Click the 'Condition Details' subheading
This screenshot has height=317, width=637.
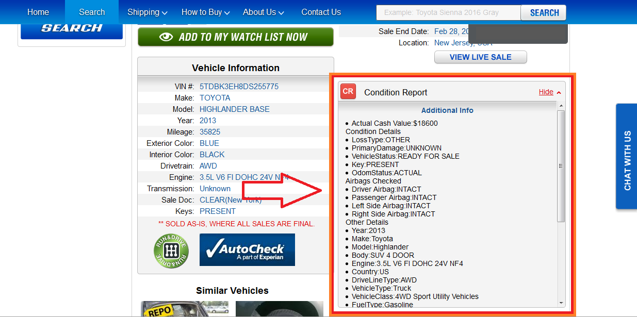pos(373,131)
